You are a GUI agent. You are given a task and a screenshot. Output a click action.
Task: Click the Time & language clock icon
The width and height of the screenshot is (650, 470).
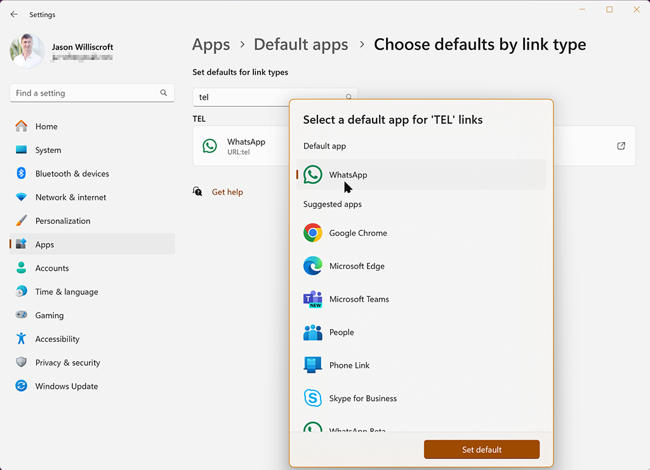[x=21, y=291]
